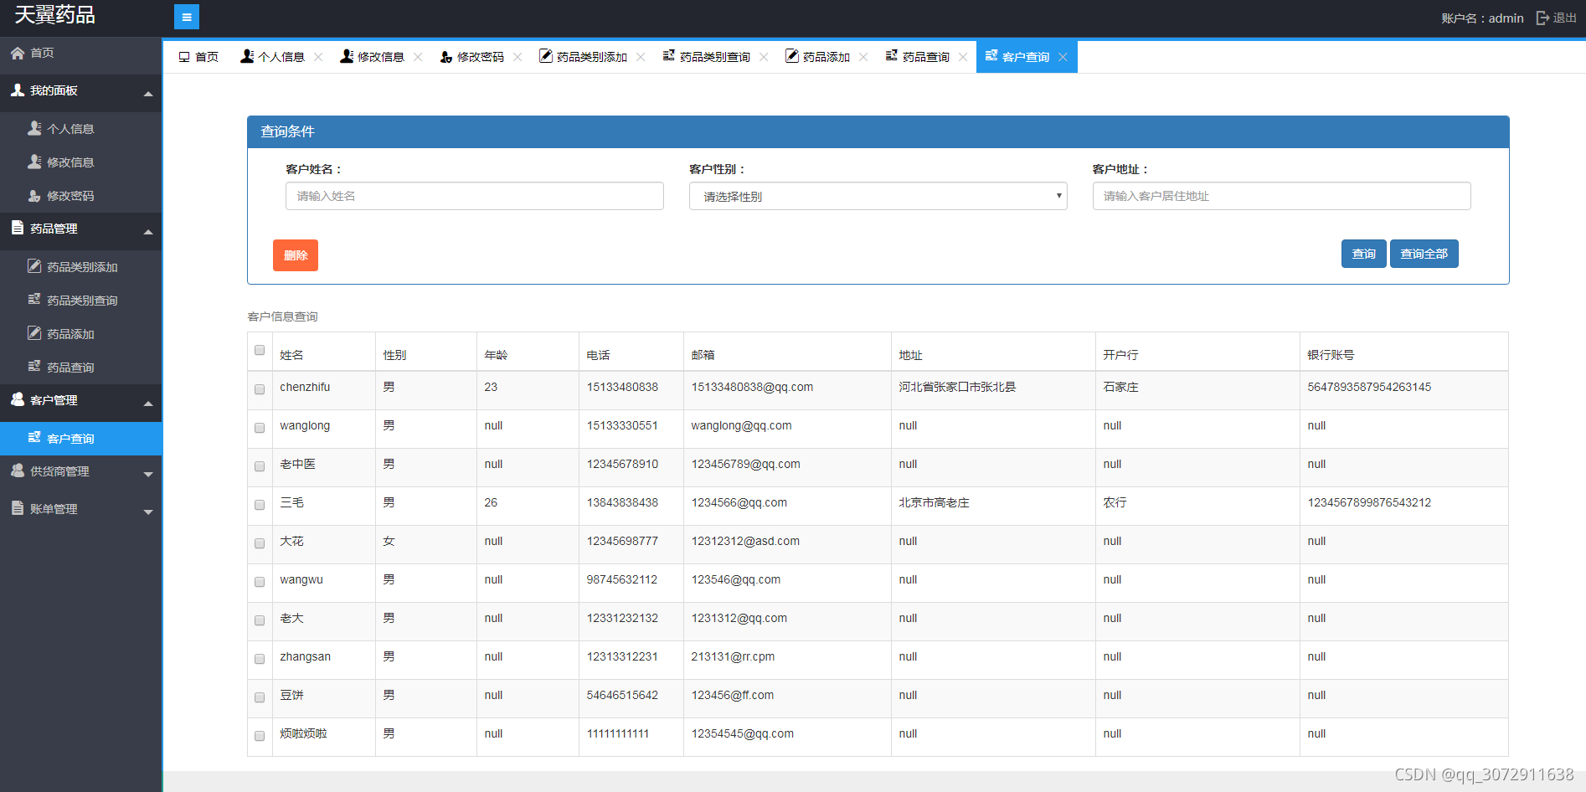
Task: Toggle the select-all checkbox in table header
Action: pyautogui.click(x=260, y=350)
